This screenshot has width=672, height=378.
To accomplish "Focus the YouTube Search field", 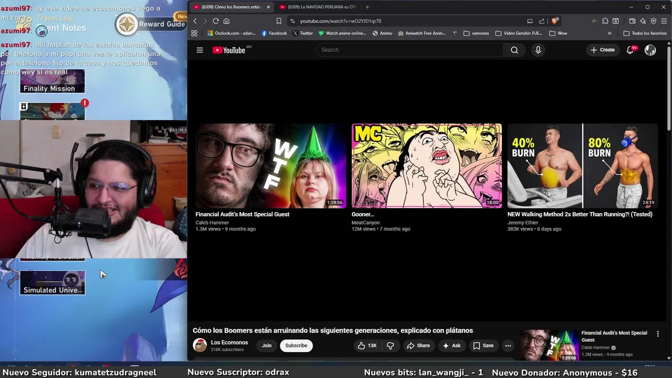I will pyautogui.click(x=410, y=50).
